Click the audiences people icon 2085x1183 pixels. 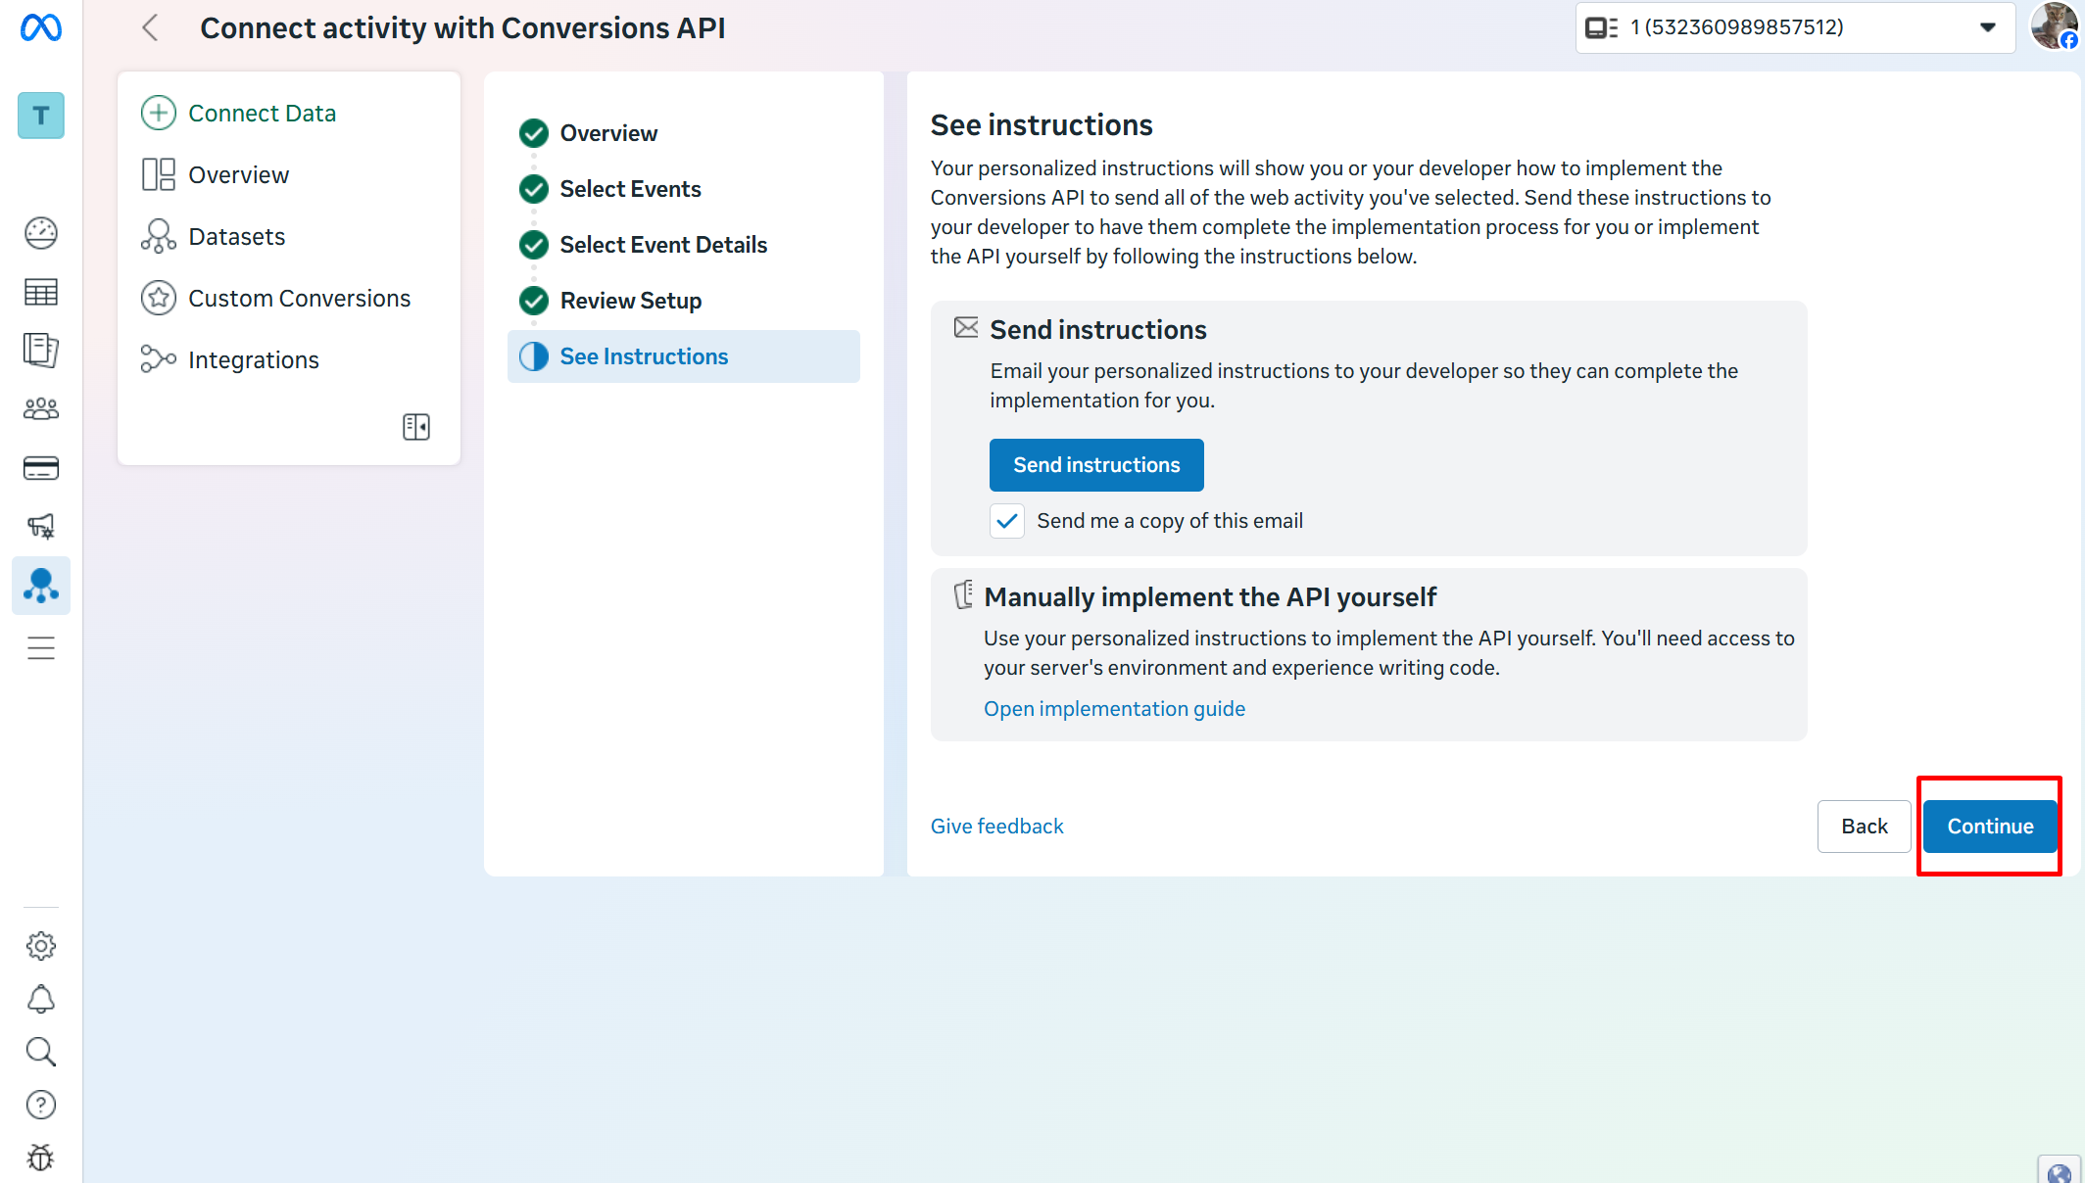click(41, 408)
